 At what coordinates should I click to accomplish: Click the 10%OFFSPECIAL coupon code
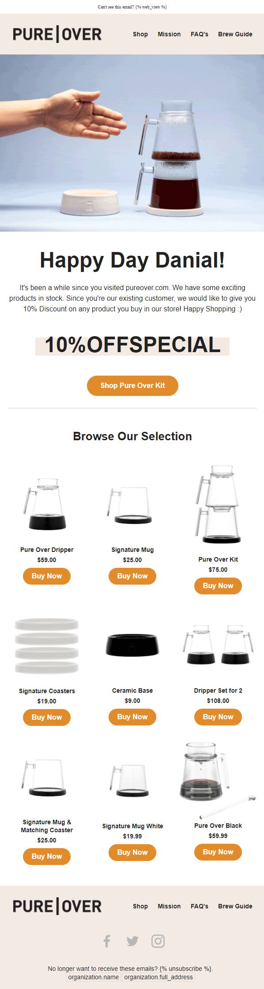coord(132,345)
